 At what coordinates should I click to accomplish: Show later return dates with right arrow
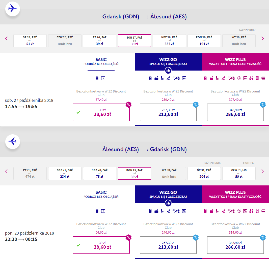[x=262, y=171]
